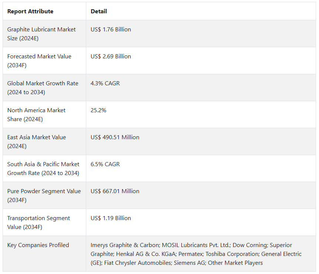
Task: Click the 25.2% market share value
Action: (x=98, y=110)
